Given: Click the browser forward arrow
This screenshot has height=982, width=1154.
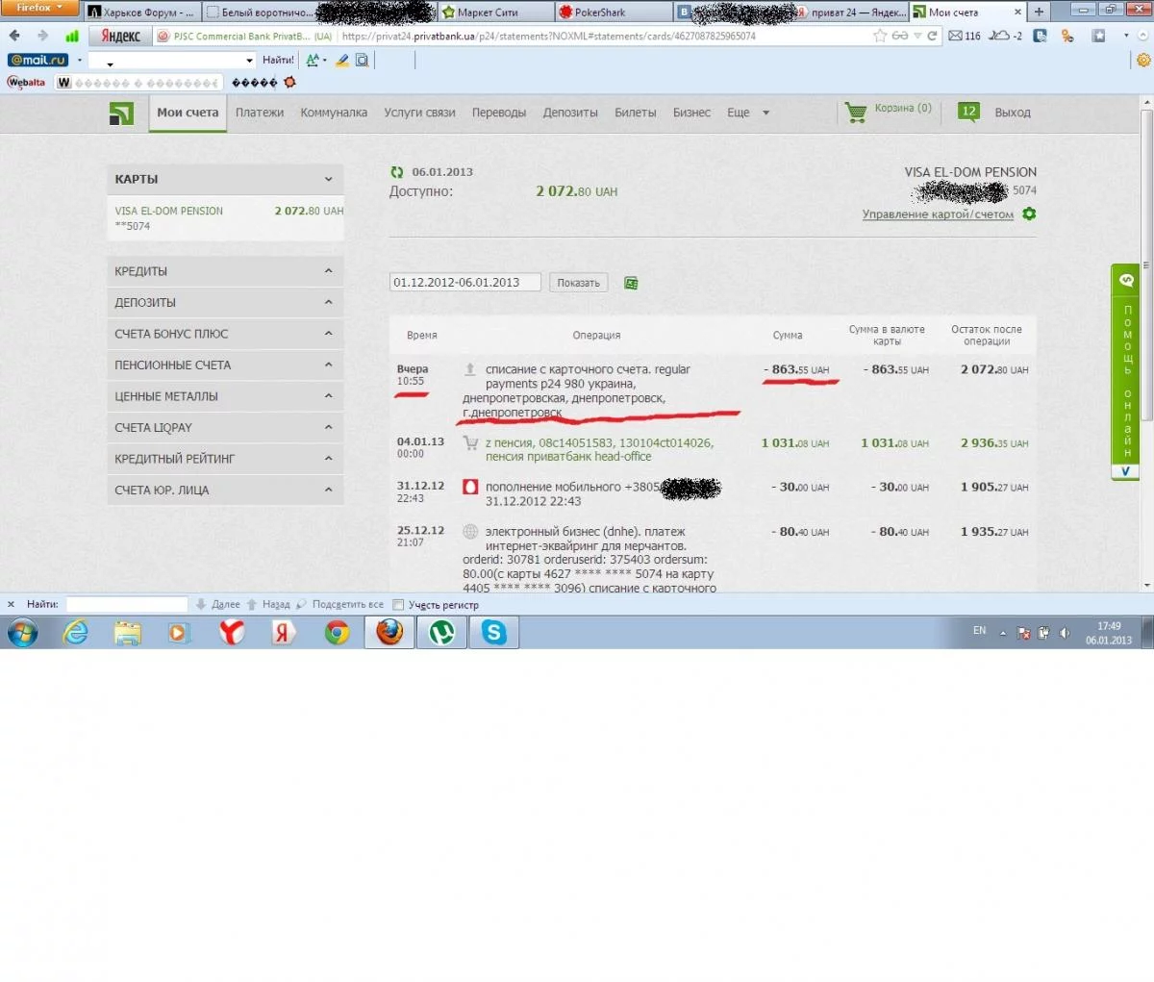Looking at the screenshot, I should (42, 36).
